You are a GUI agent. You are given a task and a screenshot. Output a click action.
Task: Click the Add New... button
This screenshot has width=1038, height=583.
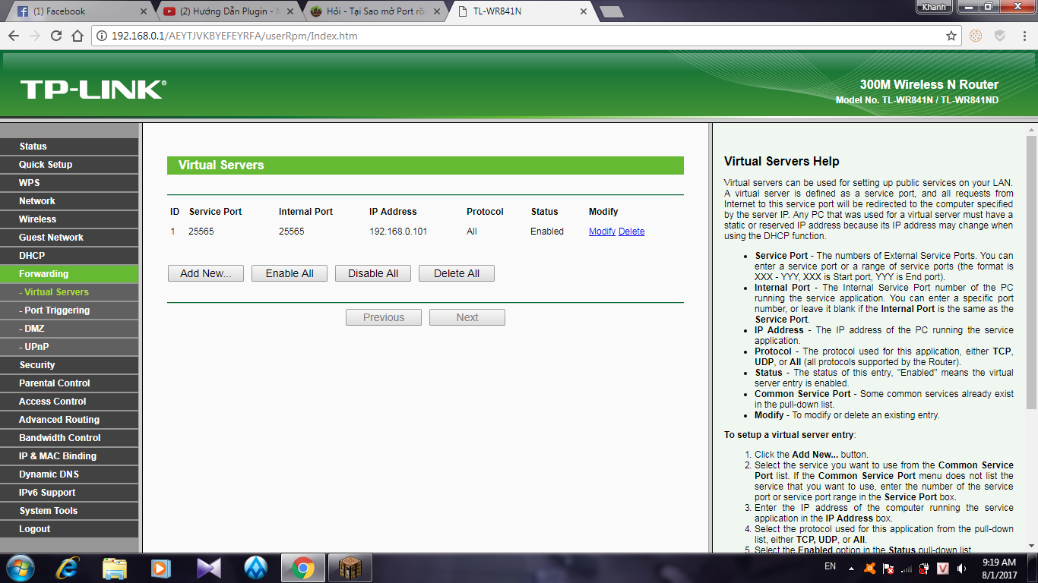click(206, 273)
